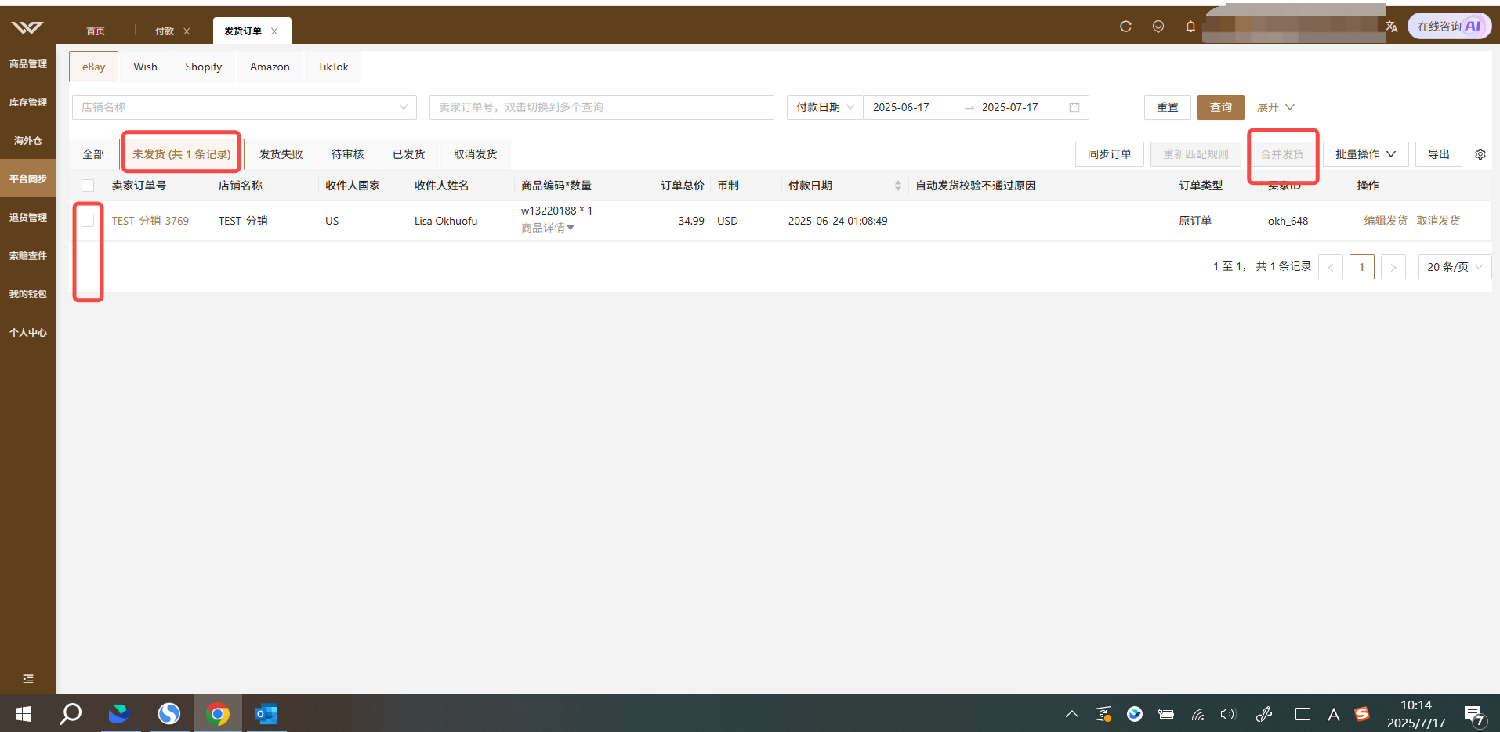1500x732 pixels.
Task: Open volume control in tray
Action: (1228, 714)
